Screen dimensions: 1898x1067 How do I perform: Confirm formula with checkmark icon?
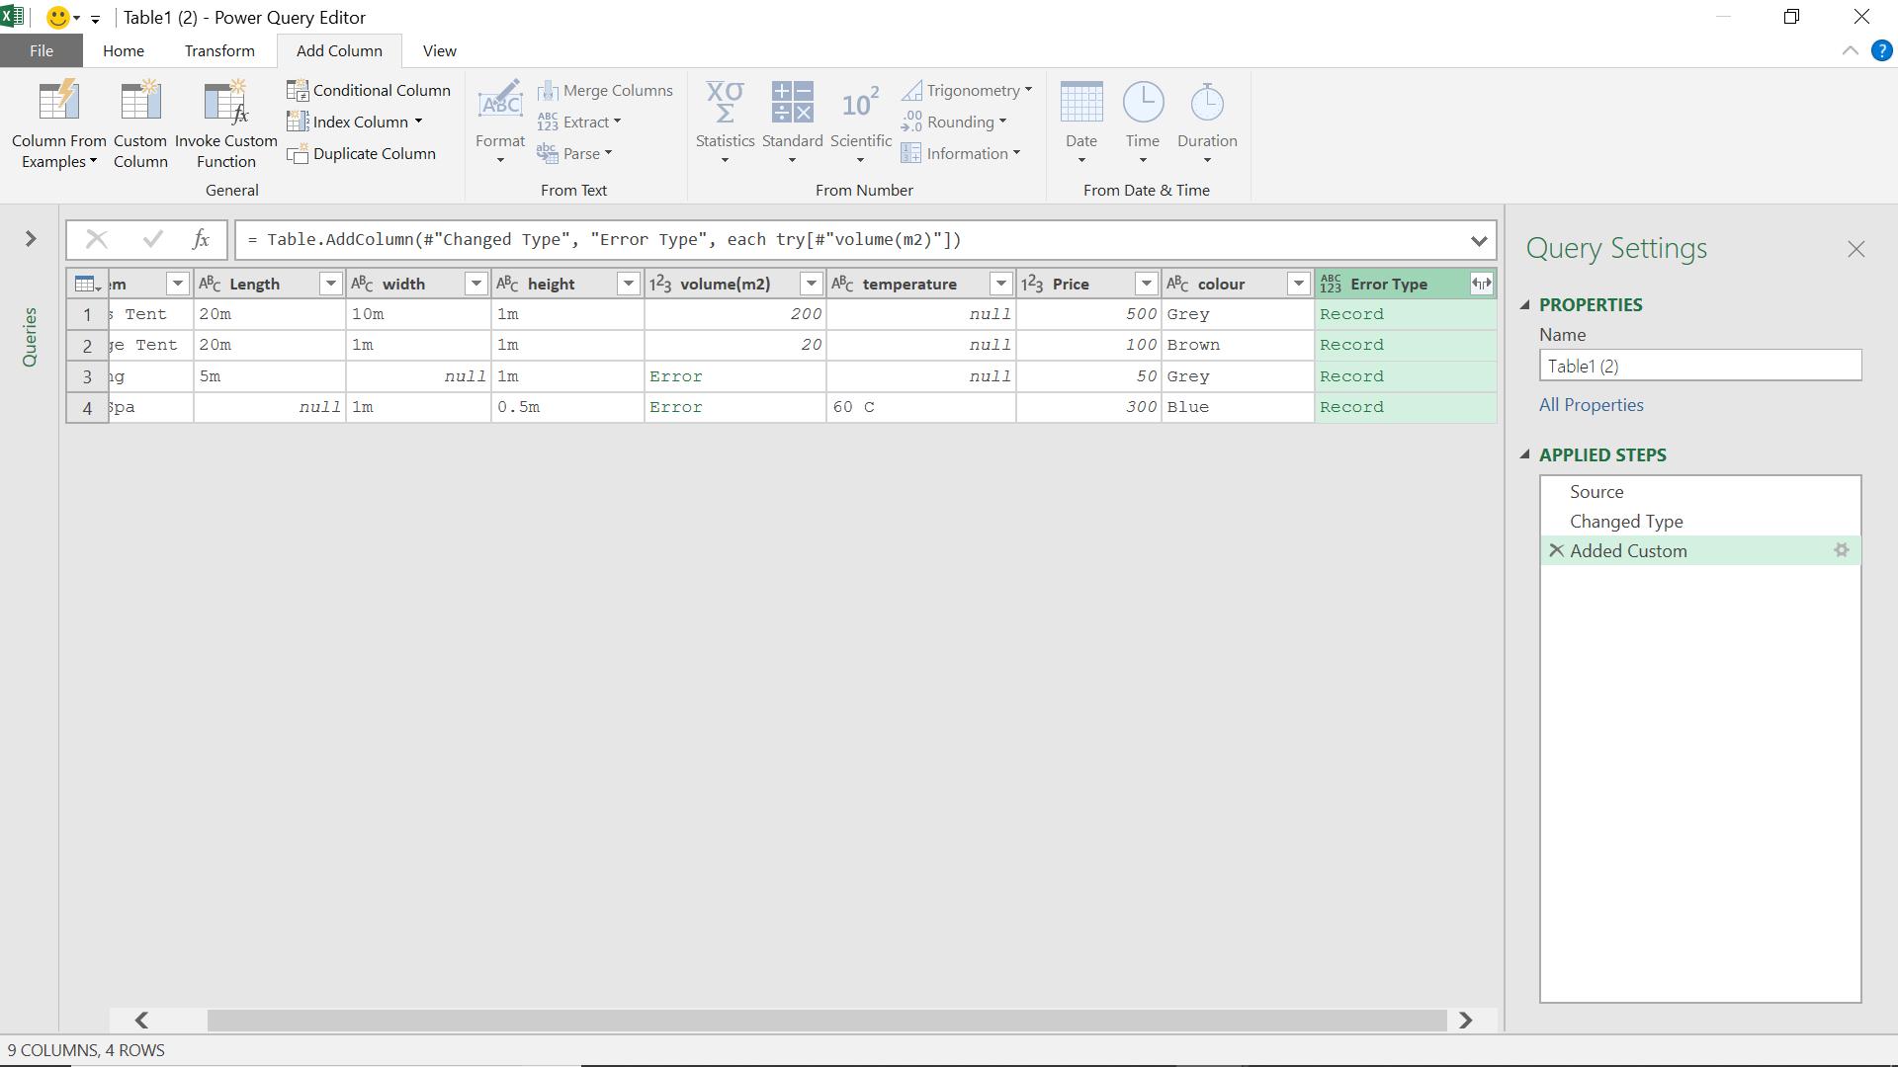152,239
